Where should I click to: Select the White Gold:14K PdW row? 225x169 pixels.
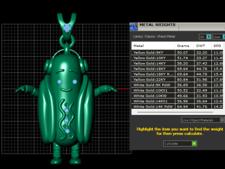click(x=177, y=107)
